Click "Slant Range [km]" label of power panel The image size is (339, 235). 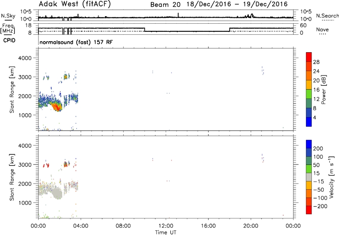pyautogui.click(x=12, y=90)
